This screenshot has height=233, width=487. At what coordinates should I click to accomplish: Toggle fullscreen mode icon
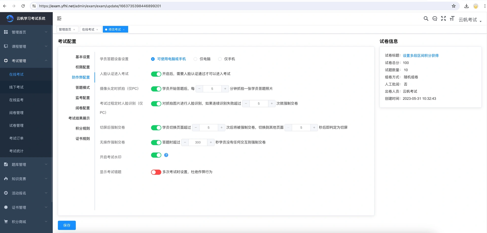pos(443,18)
